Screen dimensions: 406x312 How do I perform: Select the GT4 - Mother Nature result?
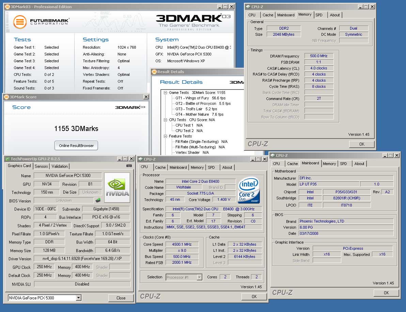click(x=199, y=114)
